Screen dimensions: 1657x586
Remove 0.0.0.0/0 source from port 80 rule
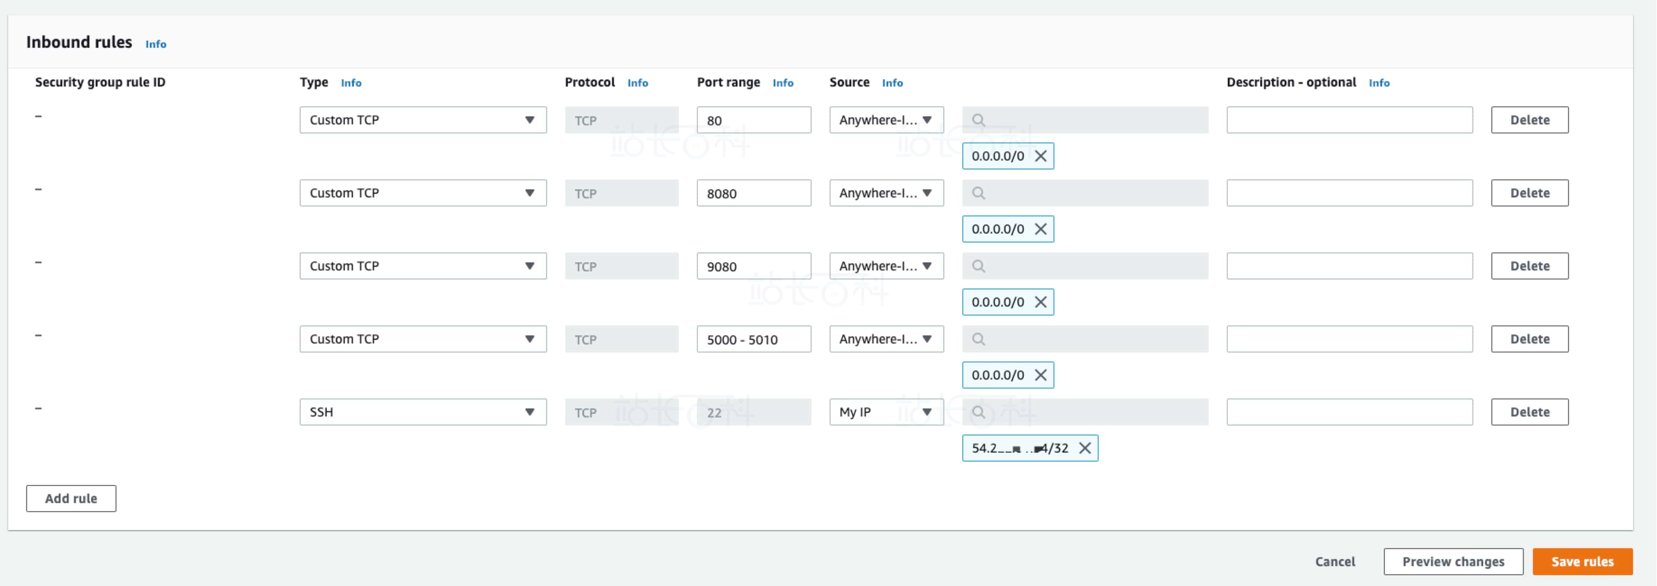[x=1040, y=156]
